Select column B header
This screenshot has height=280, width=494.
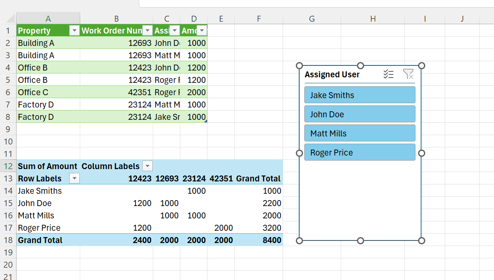[x=117, y=19]
